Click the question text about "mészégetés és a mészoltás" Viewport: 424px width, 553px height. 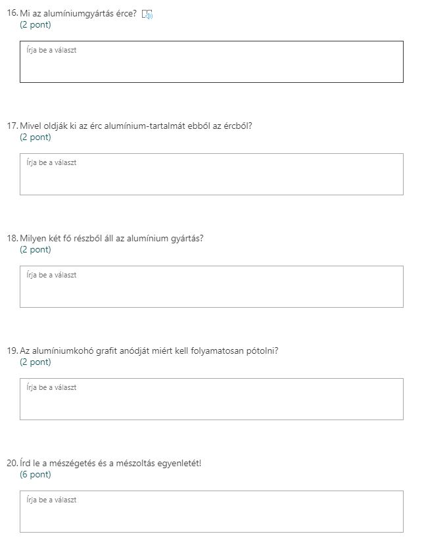click(x=110, y=463)
